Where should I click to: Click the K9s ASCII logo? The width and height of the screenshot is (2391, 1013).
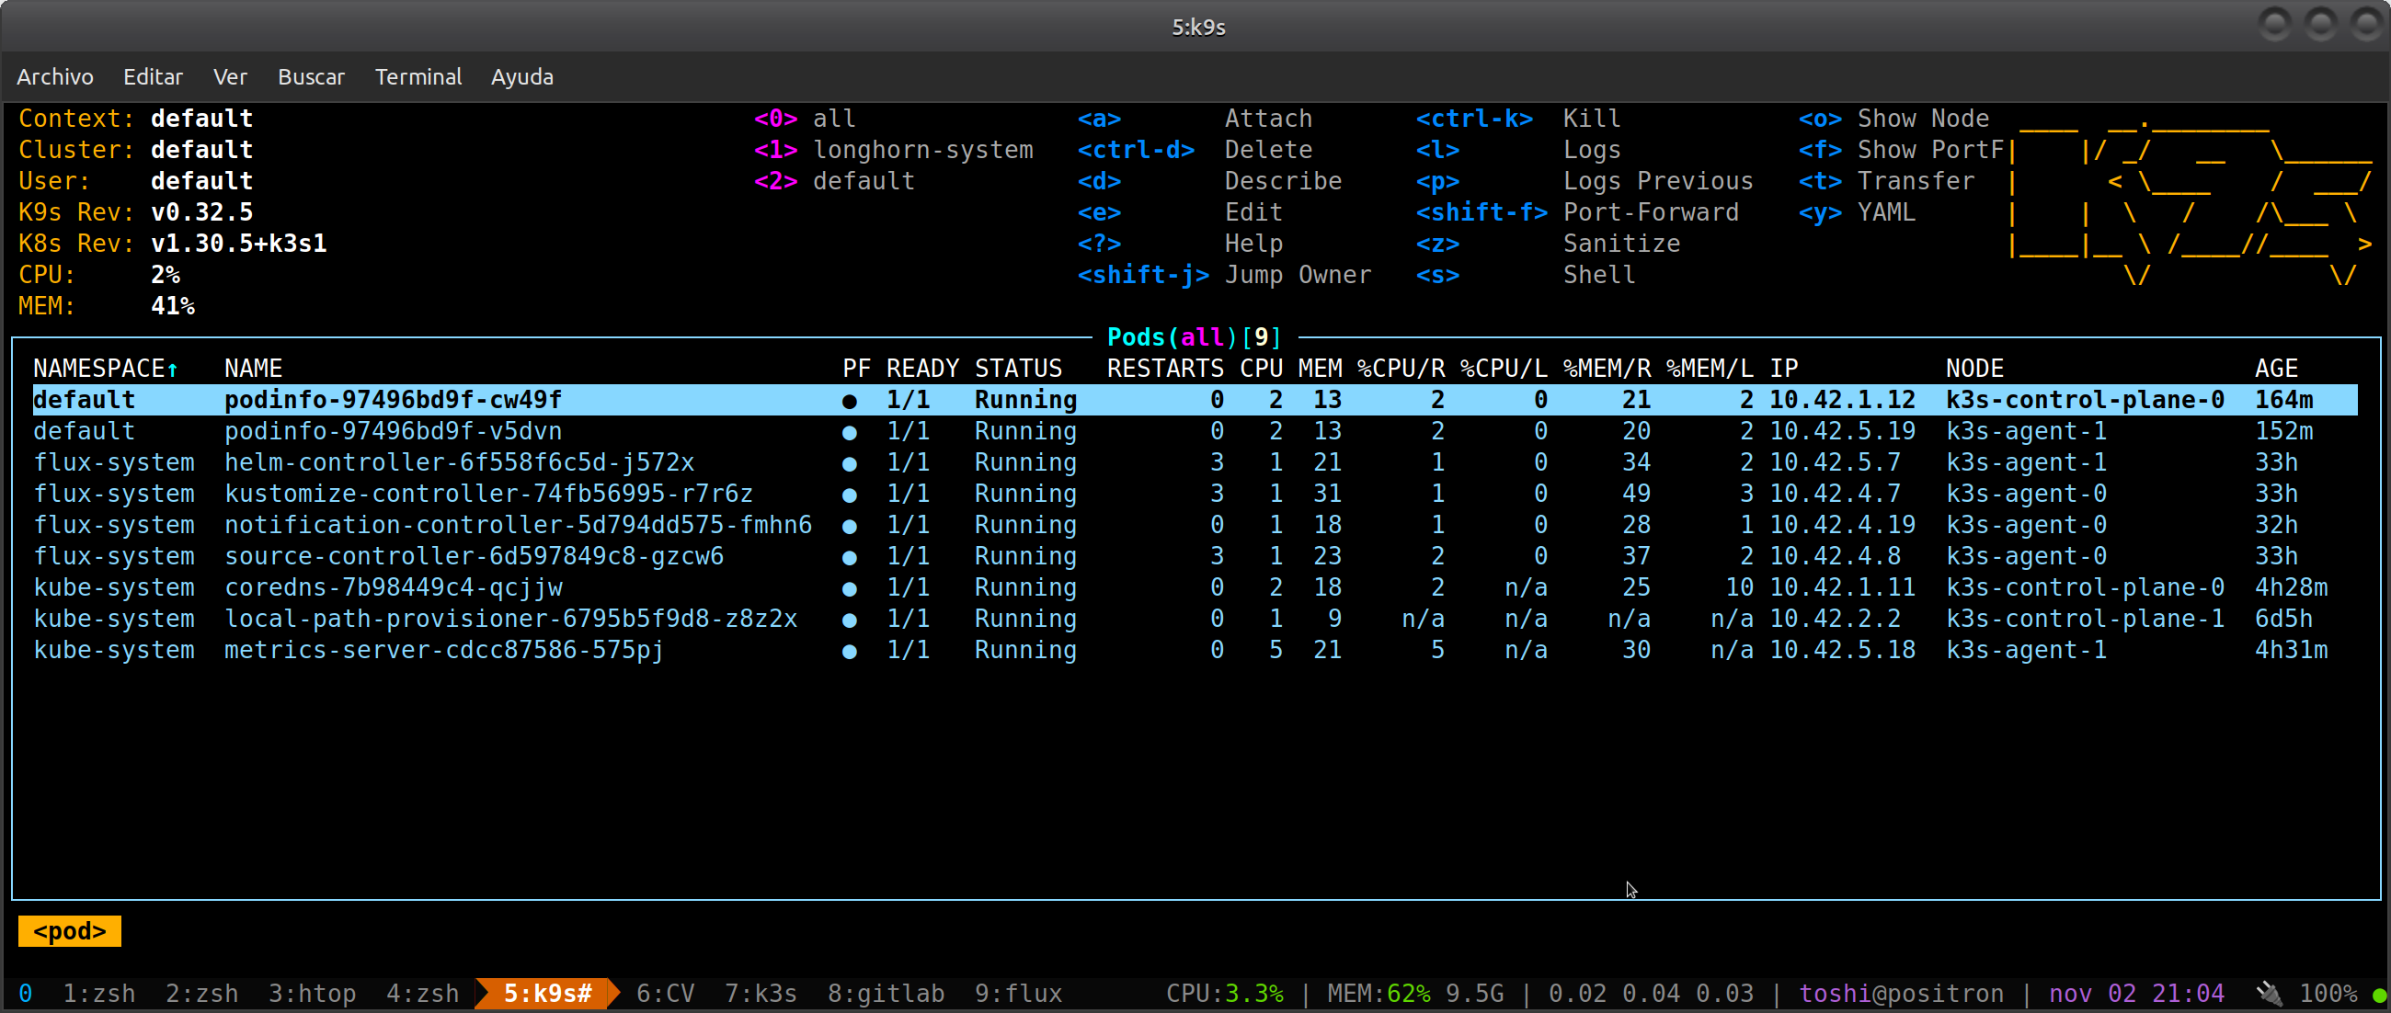pyautogui.click(x=2191, y=199)
